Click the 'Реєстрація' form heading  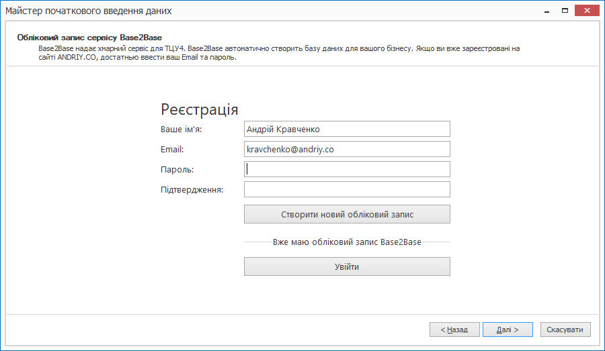coord(200,110)
